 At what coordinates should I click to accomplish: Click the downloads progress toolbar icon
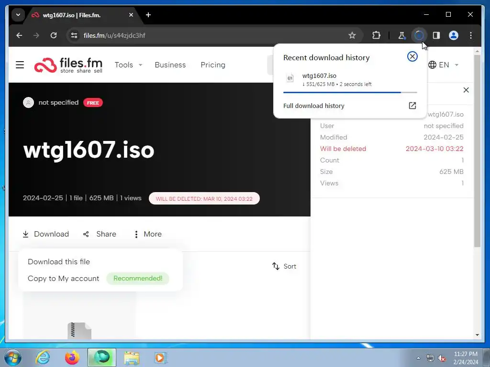(419, 35)
